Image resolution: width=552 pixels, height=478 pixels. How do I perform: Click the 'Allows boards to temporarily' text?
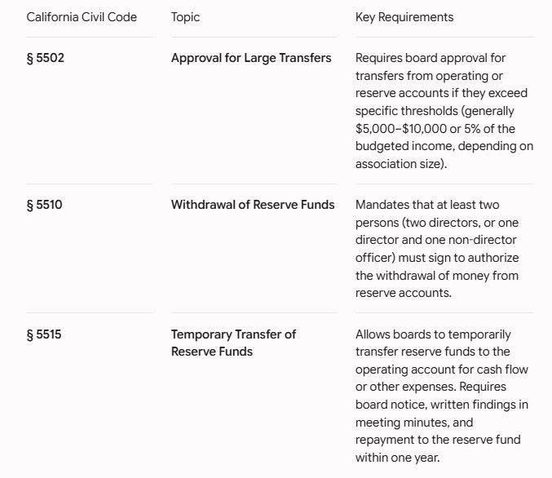[433, 334]
